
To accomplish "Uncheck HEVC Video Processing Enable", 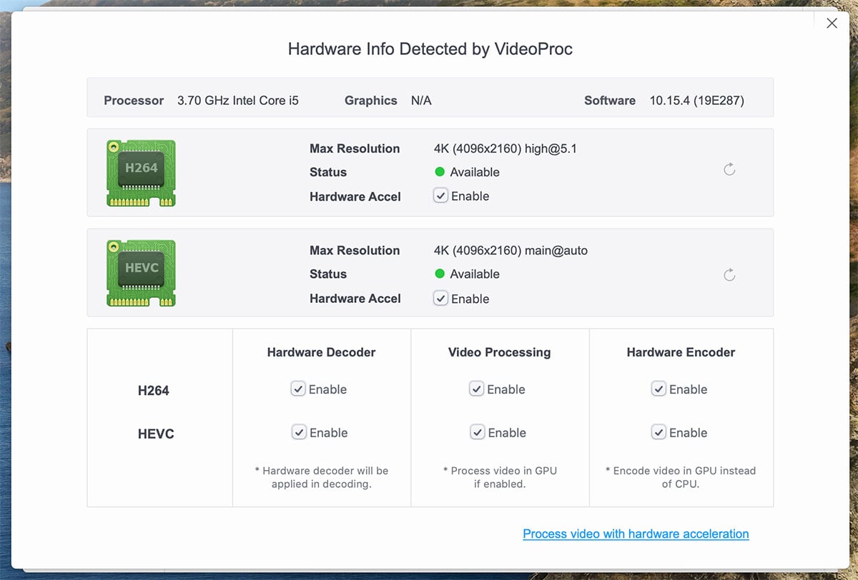I will 477,432.
